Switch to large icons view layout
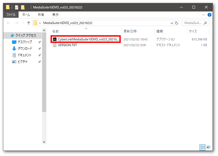The height and width of the screenshot is (156, 218). pos(208,147)
